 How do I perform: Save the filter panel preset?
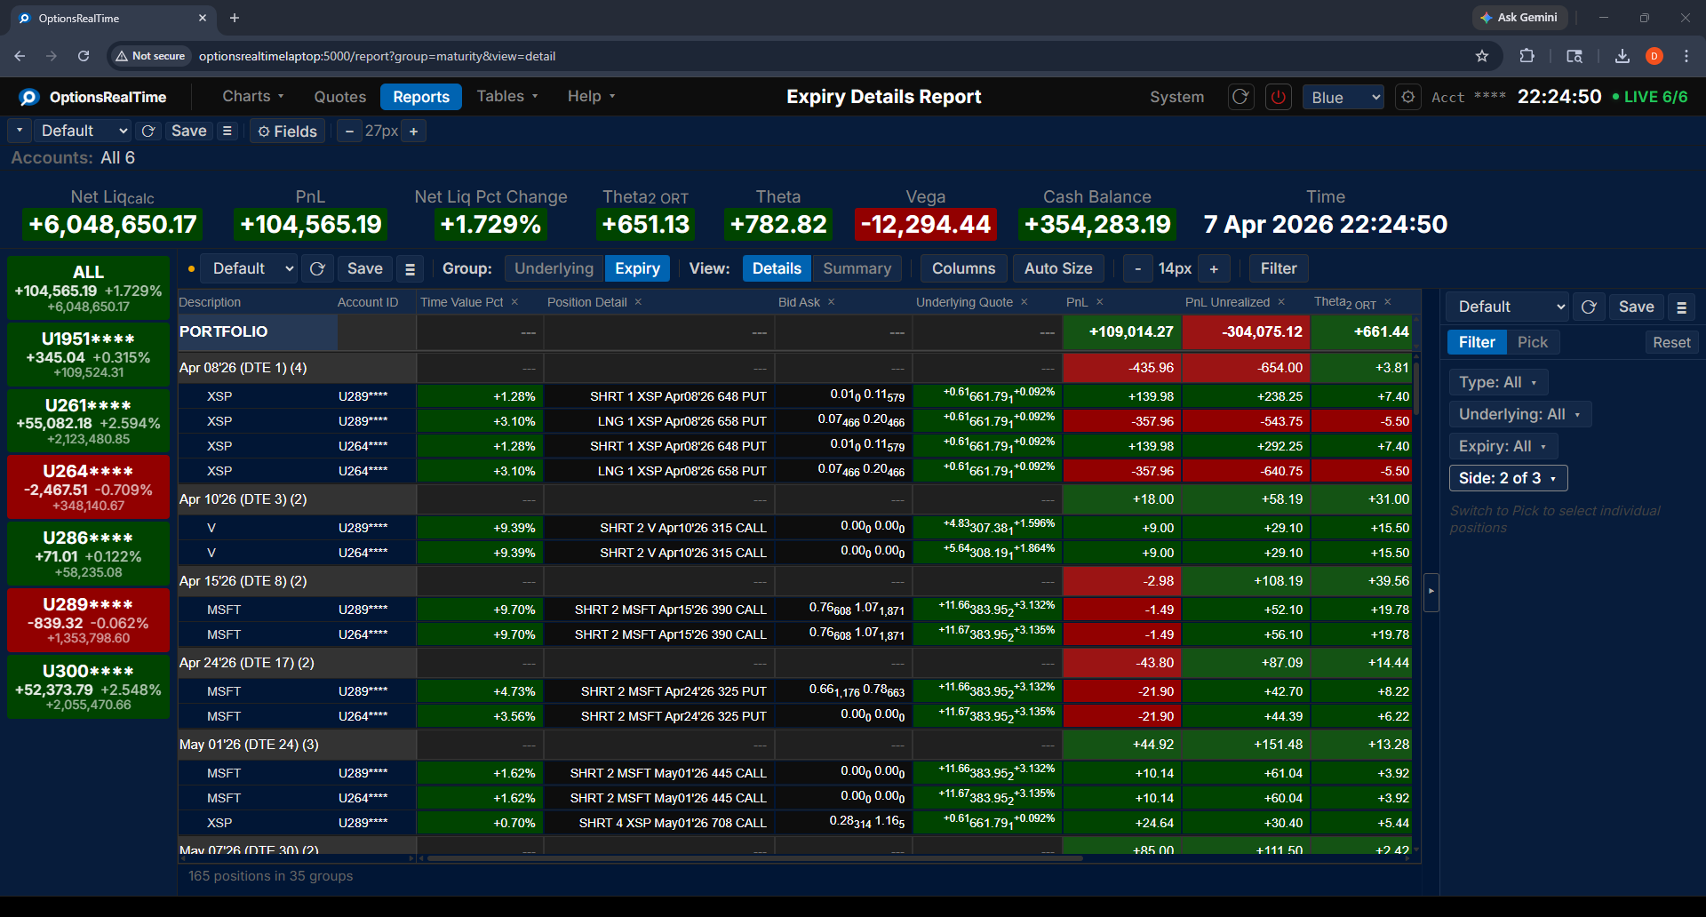point(1636,307)
